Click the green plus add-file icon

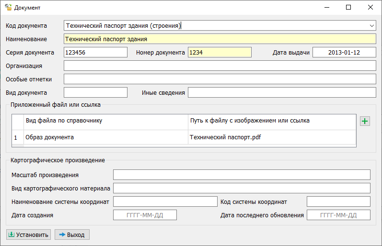(365, 122)
